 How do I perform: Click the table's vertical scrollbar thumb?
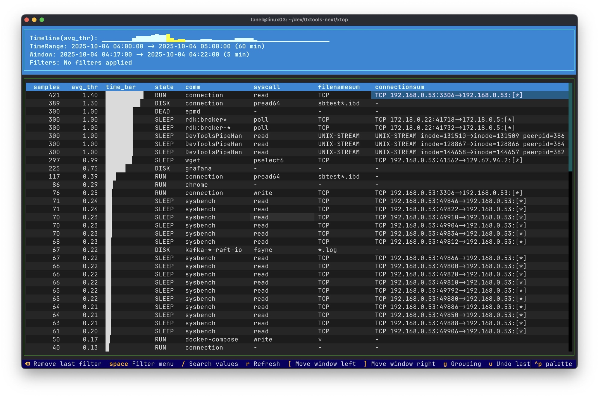pyautogui.click(x=570, y=127)
